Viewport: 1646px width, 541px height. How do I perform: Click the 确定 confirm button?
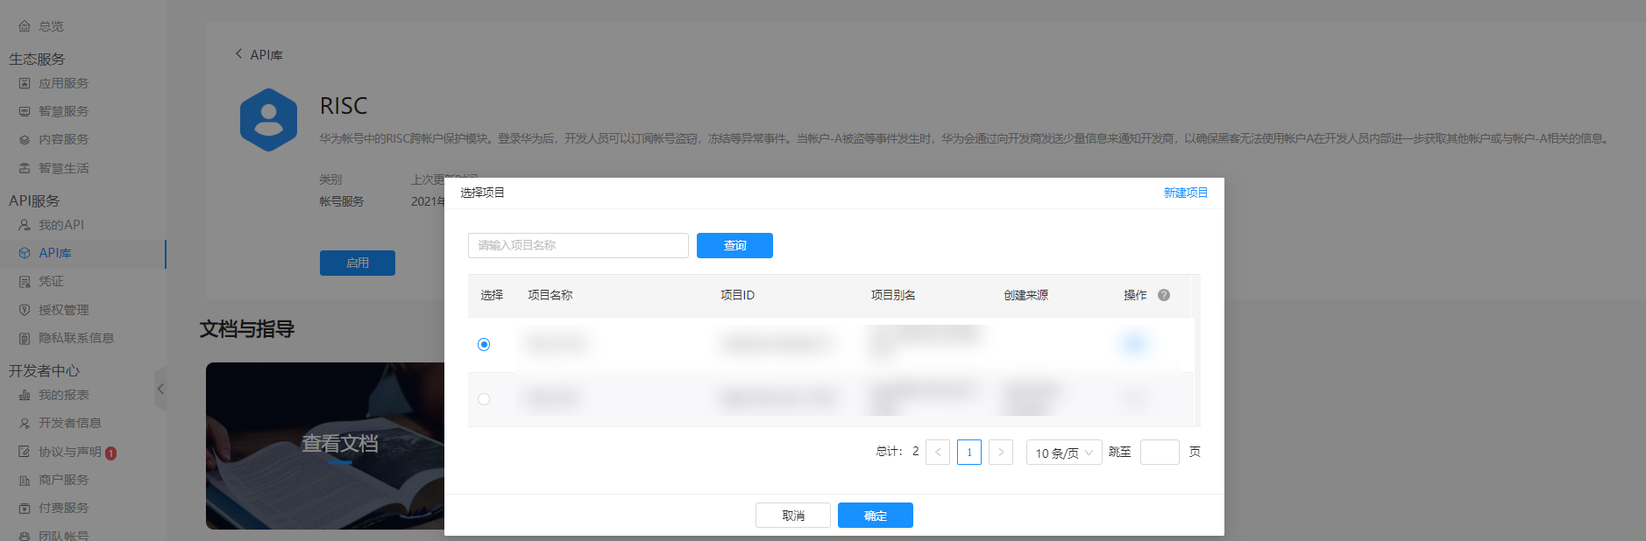(876, 516)
